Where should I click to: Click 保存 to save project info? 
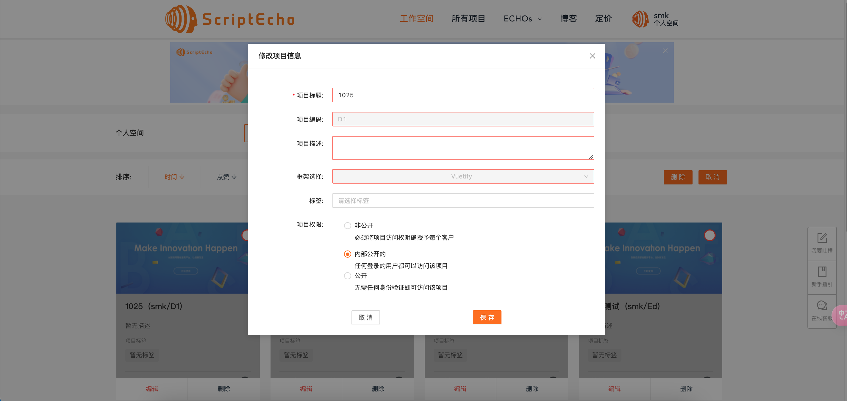[487, 317]
